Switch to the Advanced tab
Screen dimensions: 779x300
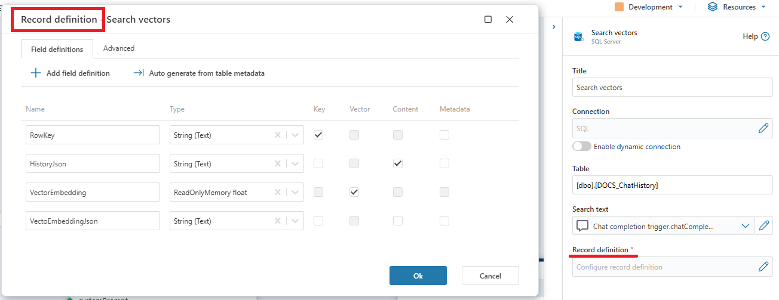tap(119, 48)
